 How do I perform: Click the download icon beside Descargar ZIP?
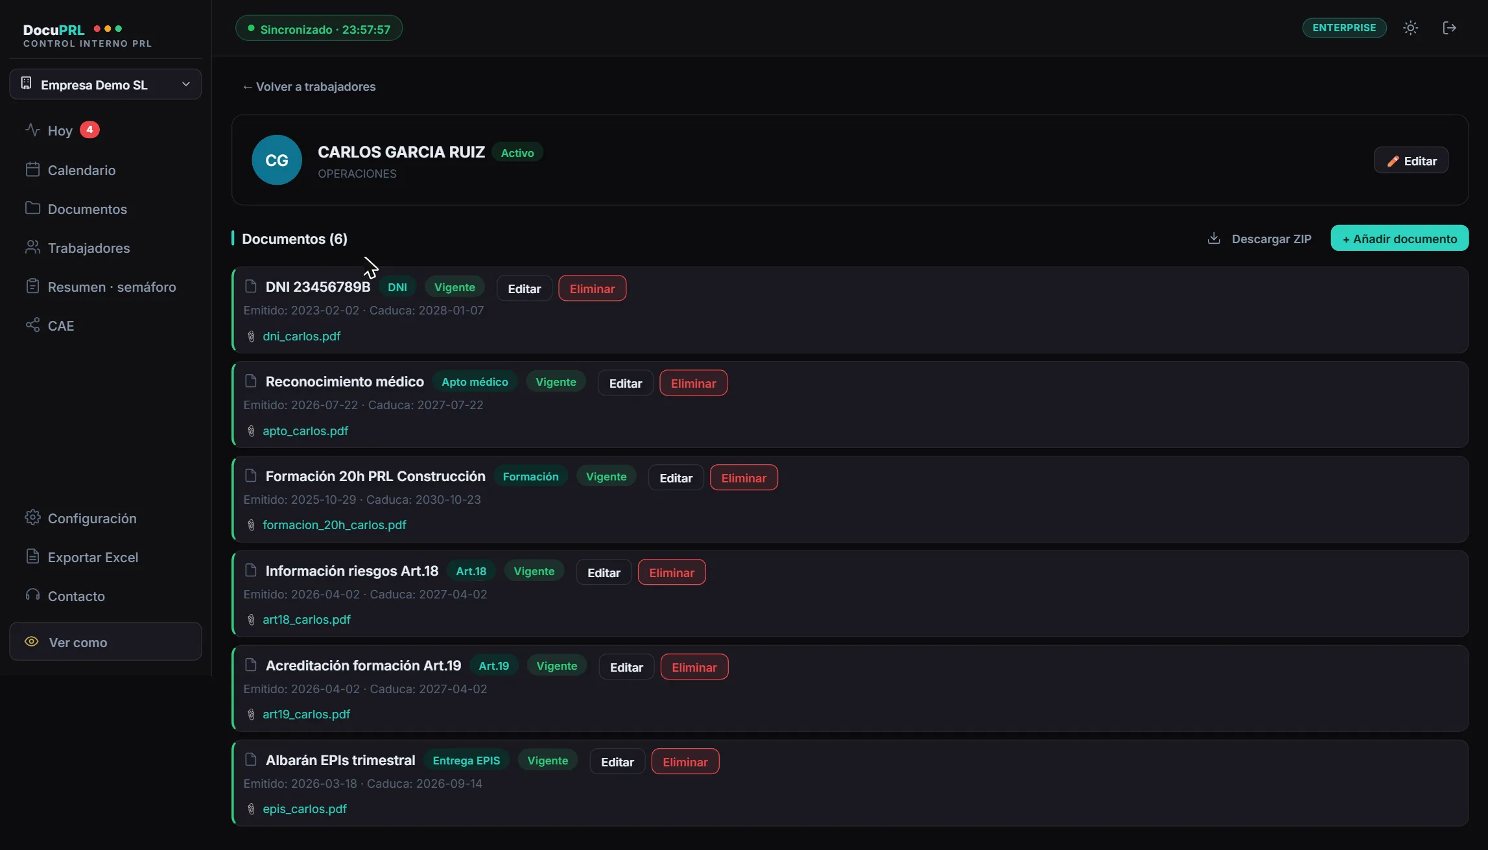tap(1214, 239)
